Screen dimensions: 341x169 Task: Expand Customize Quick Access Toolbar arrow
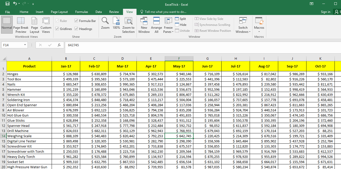33,4
